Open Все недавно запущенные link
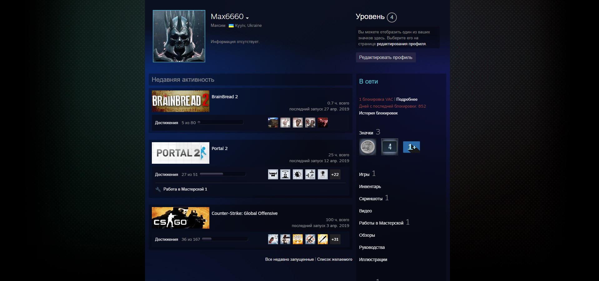 point(289,259)
